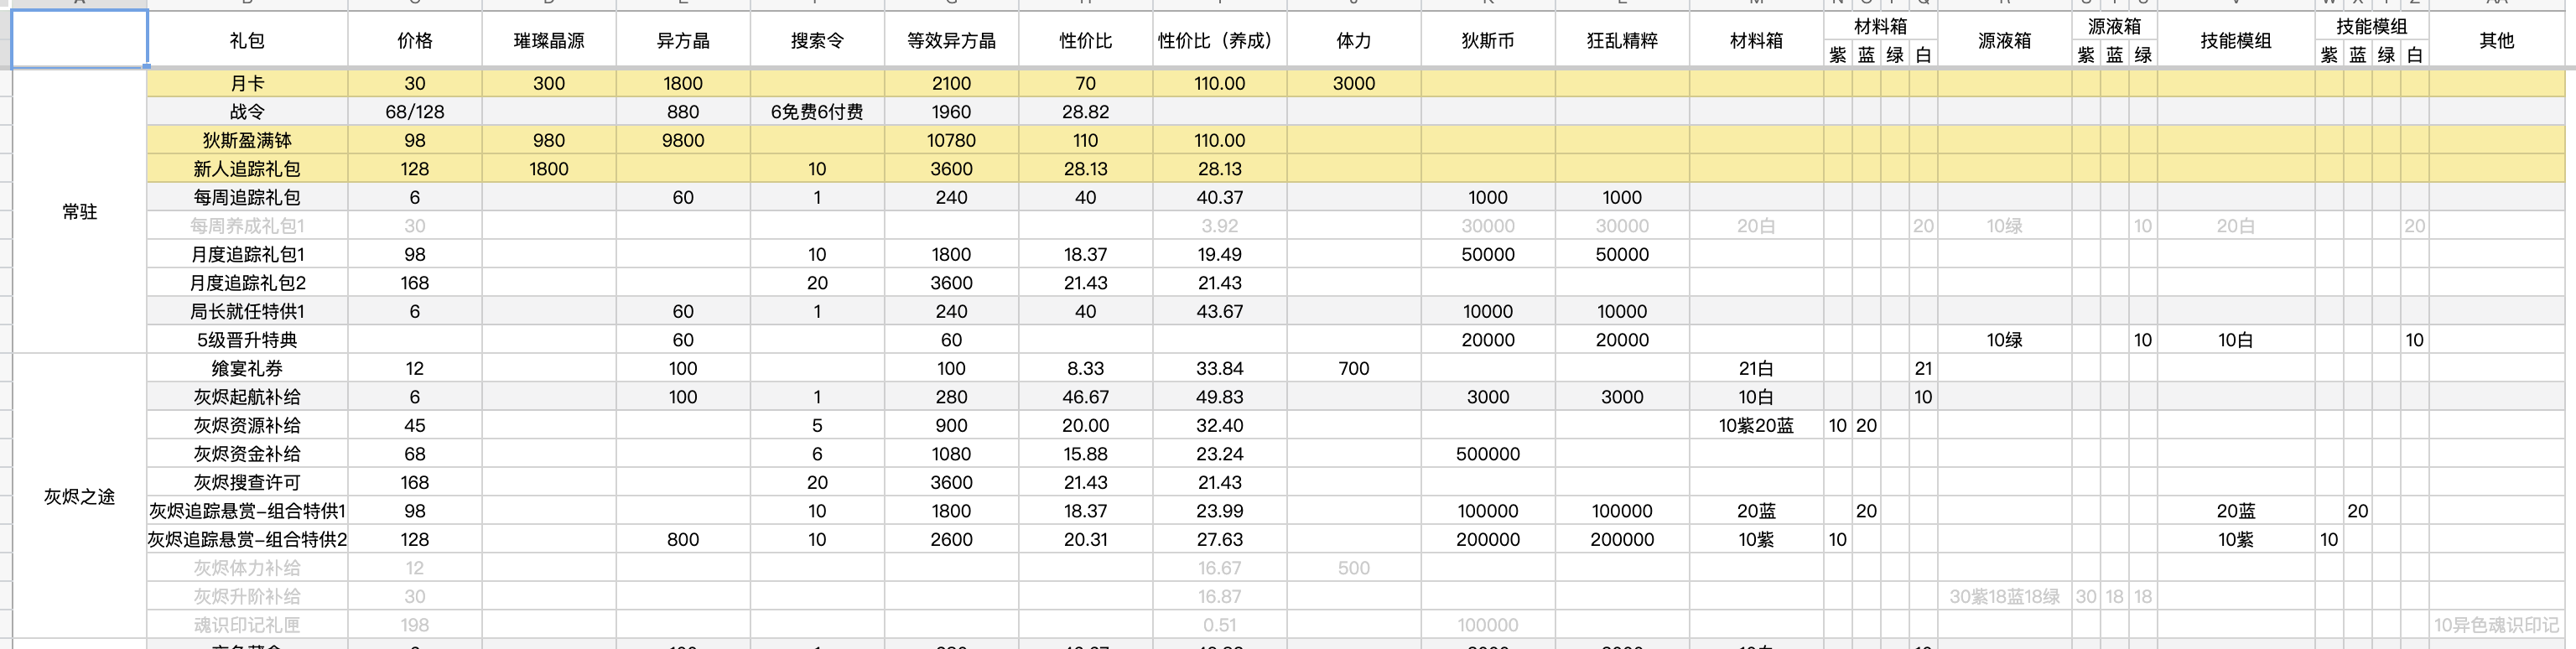
Task: Click the 飨宴礼券 cell
Action: tap(247, 368)
